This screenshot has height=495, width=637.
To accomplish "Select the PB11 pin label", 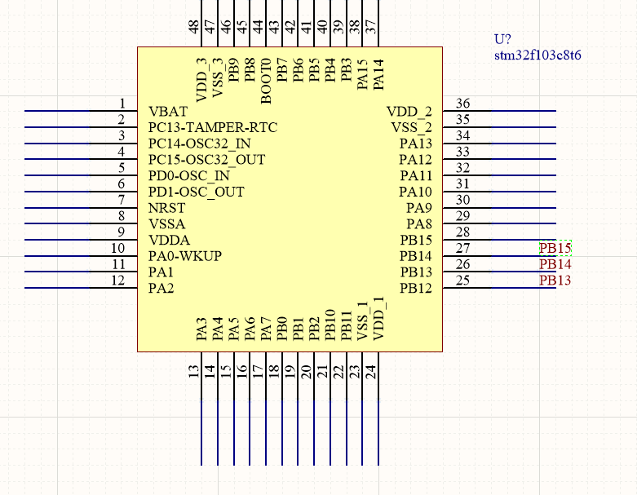I will coord(346,325).
